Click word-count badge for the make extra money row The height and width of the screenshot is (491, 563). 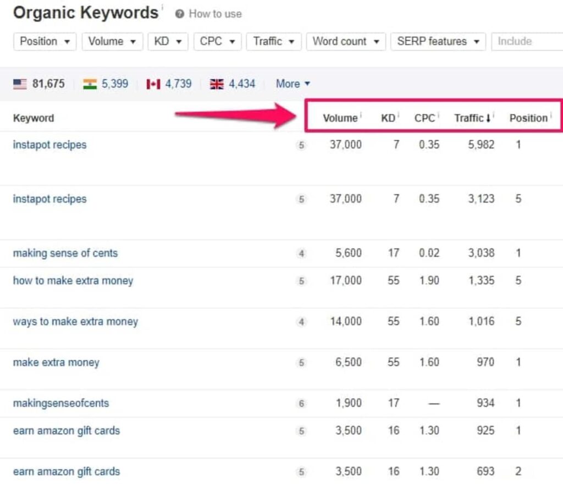tap(302, 363)
